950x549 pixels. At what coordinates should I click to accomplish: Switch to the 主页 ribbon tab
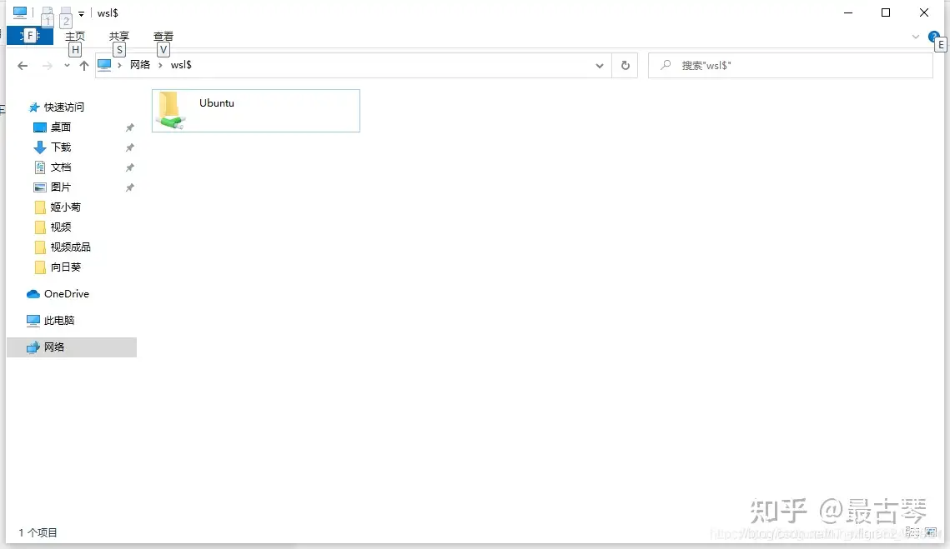(75, 37)
